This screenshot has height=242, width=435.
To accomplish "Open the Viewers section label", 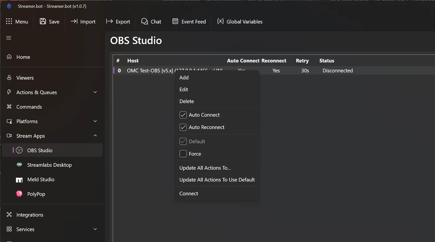I will click(x=25, y=78).
